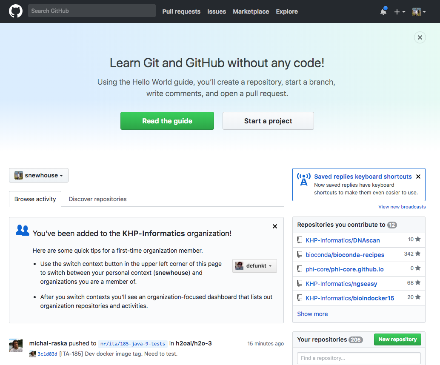This screenshot has height=365, width=440.
Task: Click michal-raska's avatar thumbnail
Action: tap(16, 345)
